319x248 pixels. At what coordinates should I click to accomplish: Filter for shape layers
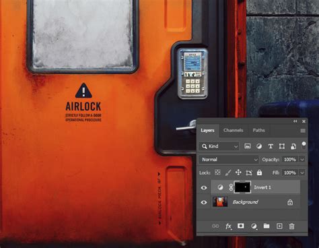pos(282,146)
